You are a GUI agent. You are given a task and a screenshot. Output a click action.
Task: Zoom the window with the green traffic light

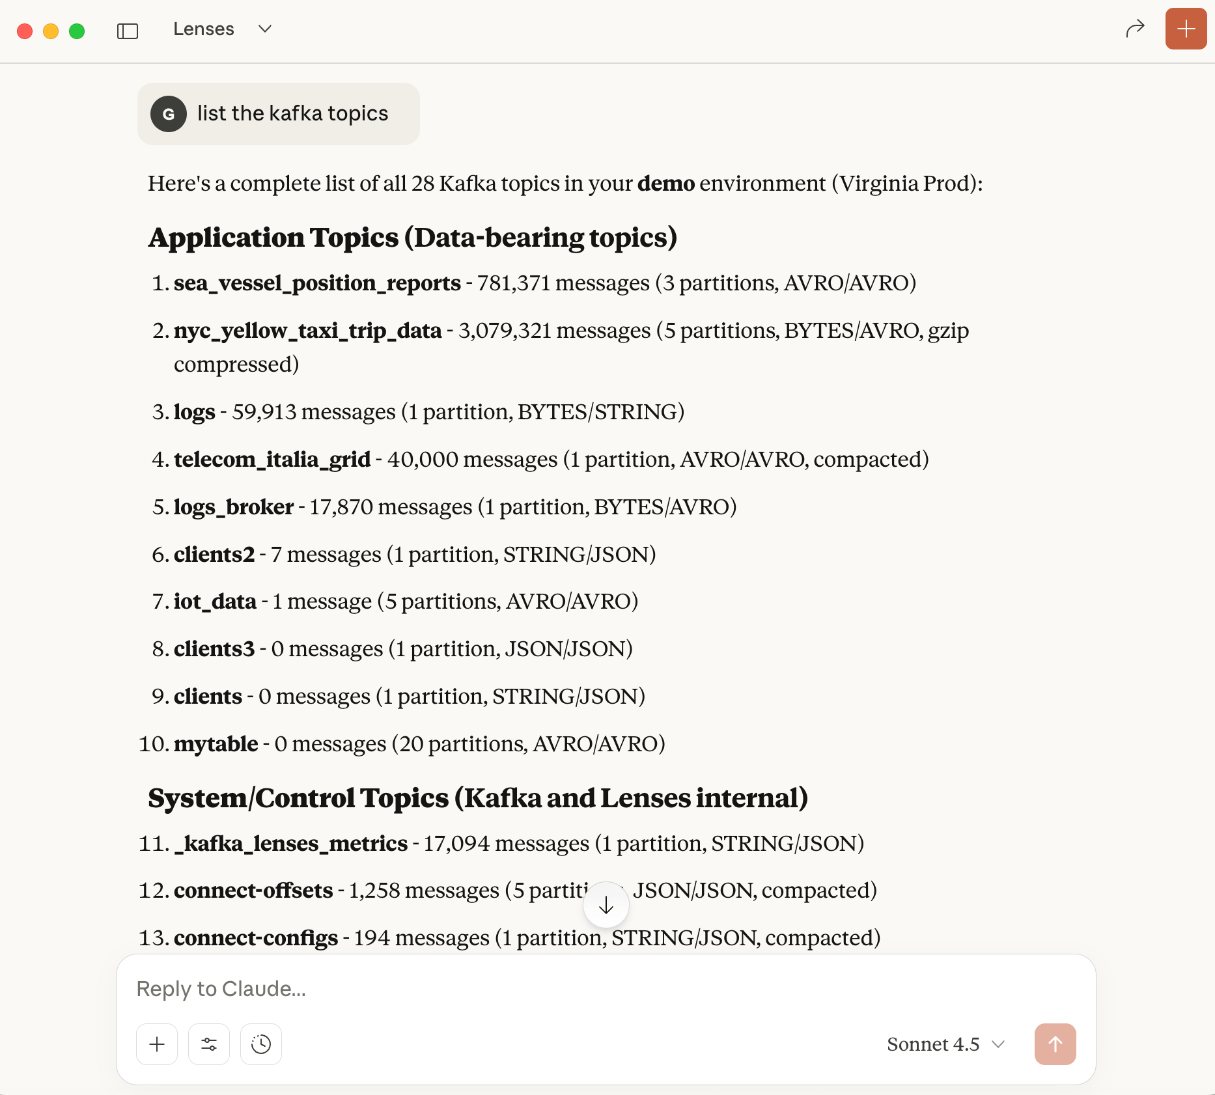(x=76, y=31)
